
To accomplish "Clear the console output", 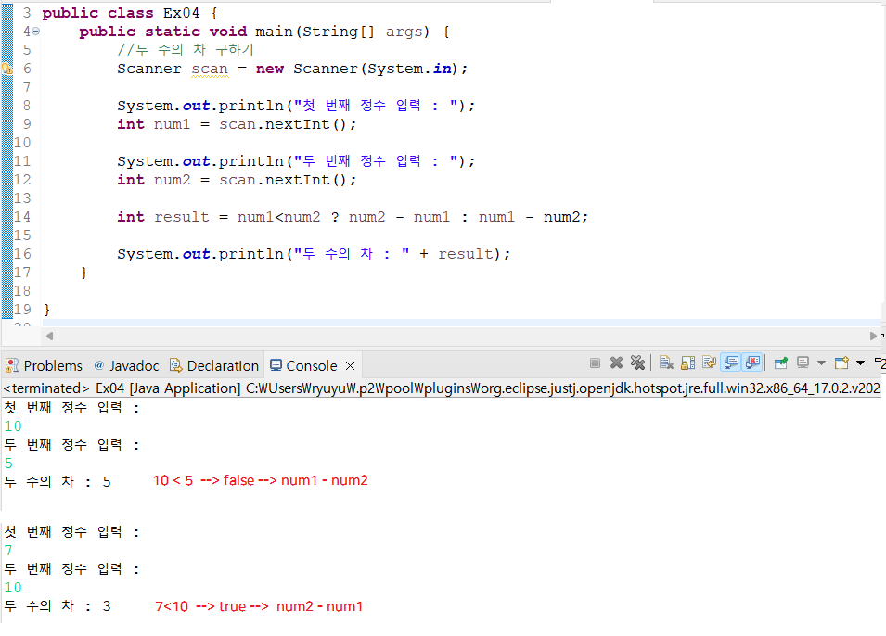I will [666, 363].
